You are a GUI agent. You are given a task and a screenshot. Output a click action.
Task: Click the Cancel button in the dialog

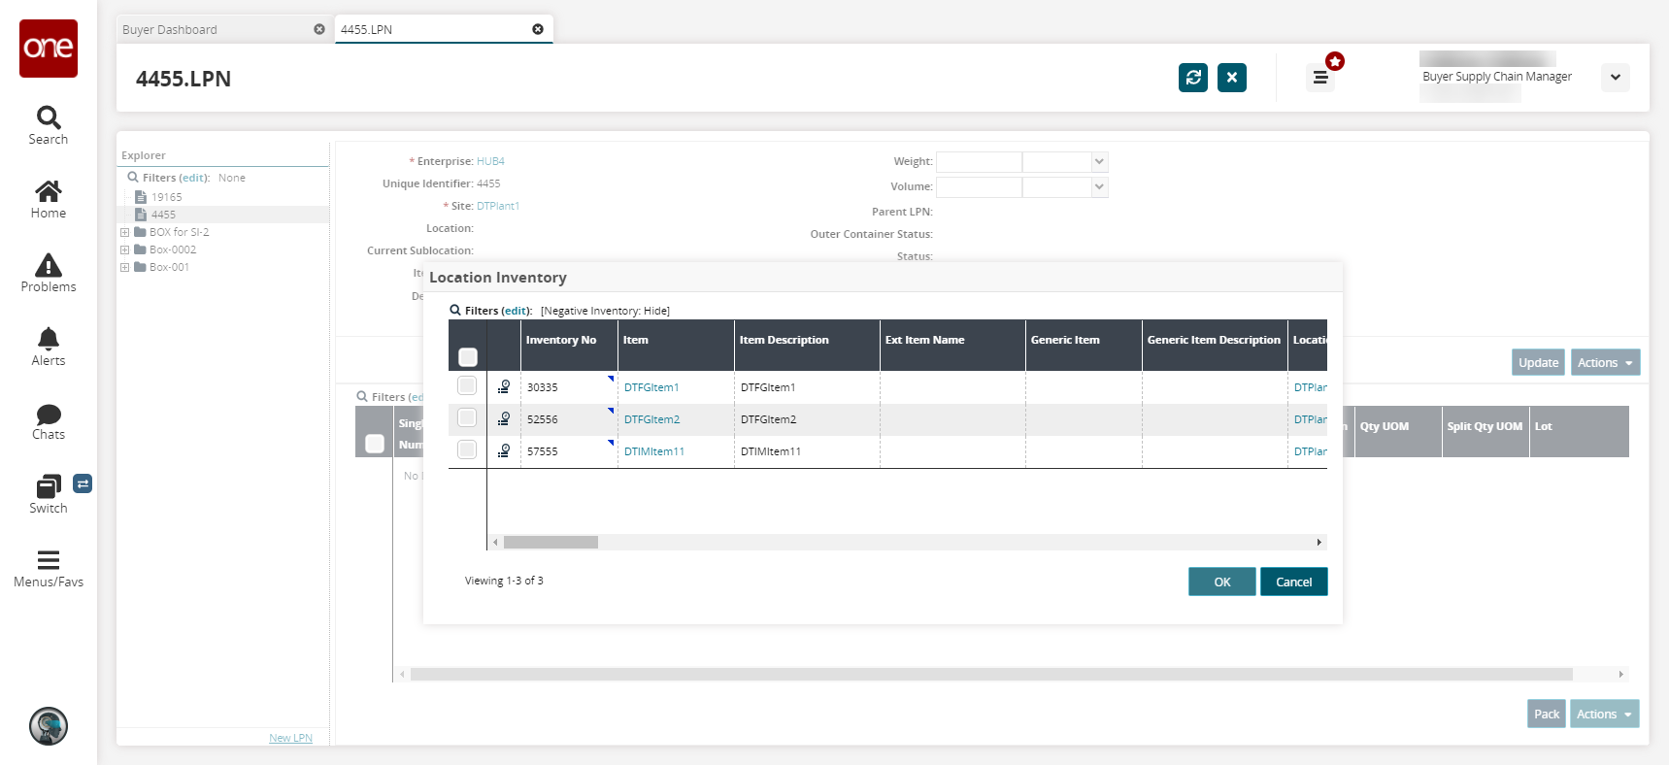(1293, 582)
